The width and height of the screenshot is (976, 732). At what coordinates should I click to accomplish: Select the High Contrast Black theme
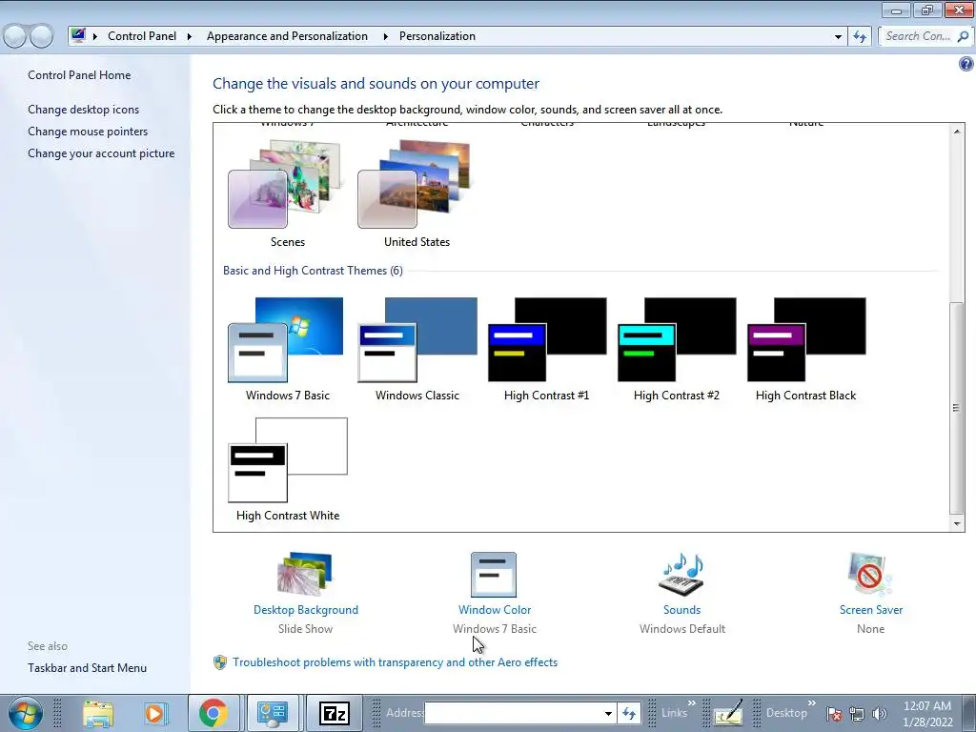(x=806, y=340)
